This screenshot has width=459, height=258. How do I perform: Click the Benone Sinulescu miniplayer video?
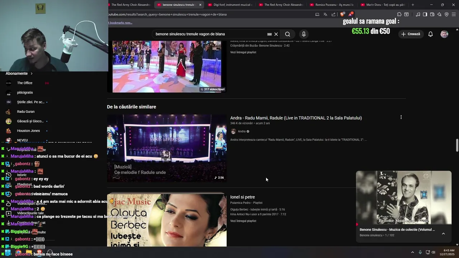click(x=404, y=198)
